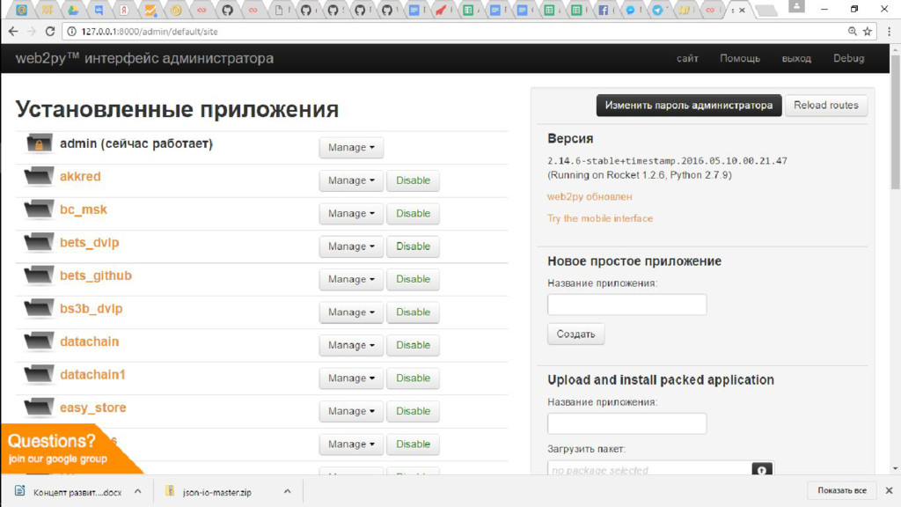901x507 pixels.
Task: Reload the page with the refresh icon
Action: pyautogui.click(x=50, y=32)
